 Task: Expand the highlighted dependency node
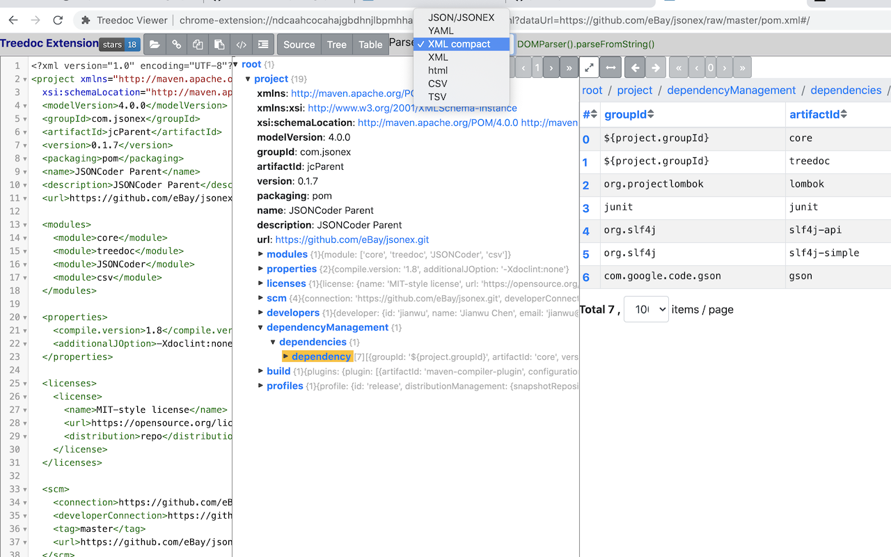[286, 356]
